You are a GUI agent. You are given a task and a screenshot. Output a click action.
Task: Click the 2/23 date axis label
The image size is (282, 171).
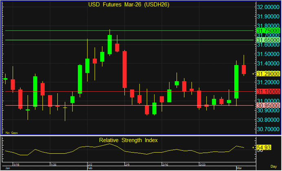click(x=203, y=164)
